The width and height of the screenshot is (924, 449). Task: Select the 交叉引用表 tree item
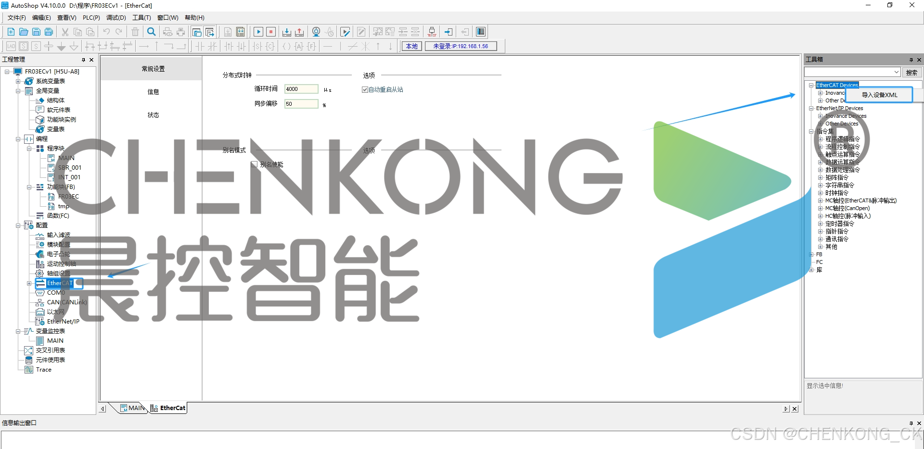[50, 350]
